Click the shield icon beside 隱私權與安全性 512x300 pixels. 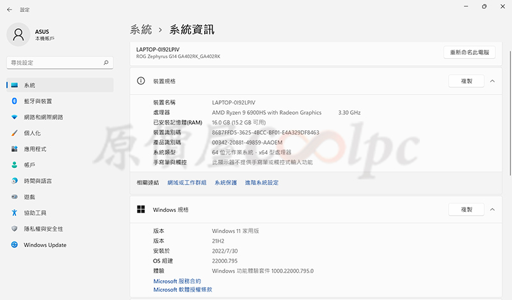pos(14,229)
